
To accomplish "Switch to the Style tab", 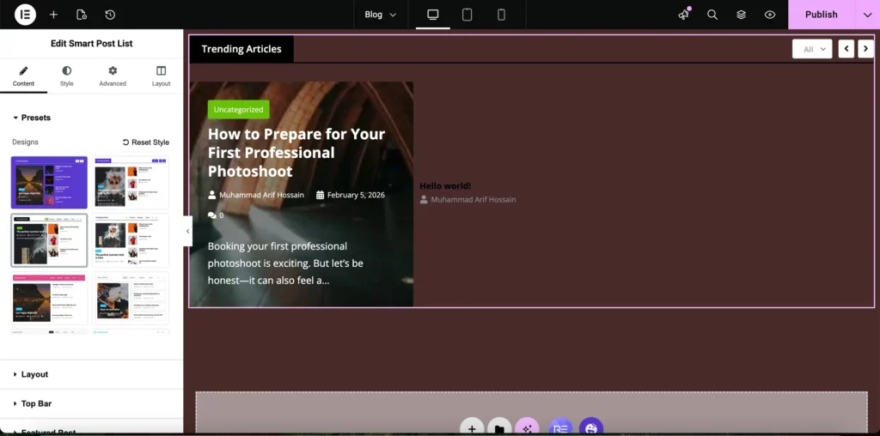I will coord(67,76).
